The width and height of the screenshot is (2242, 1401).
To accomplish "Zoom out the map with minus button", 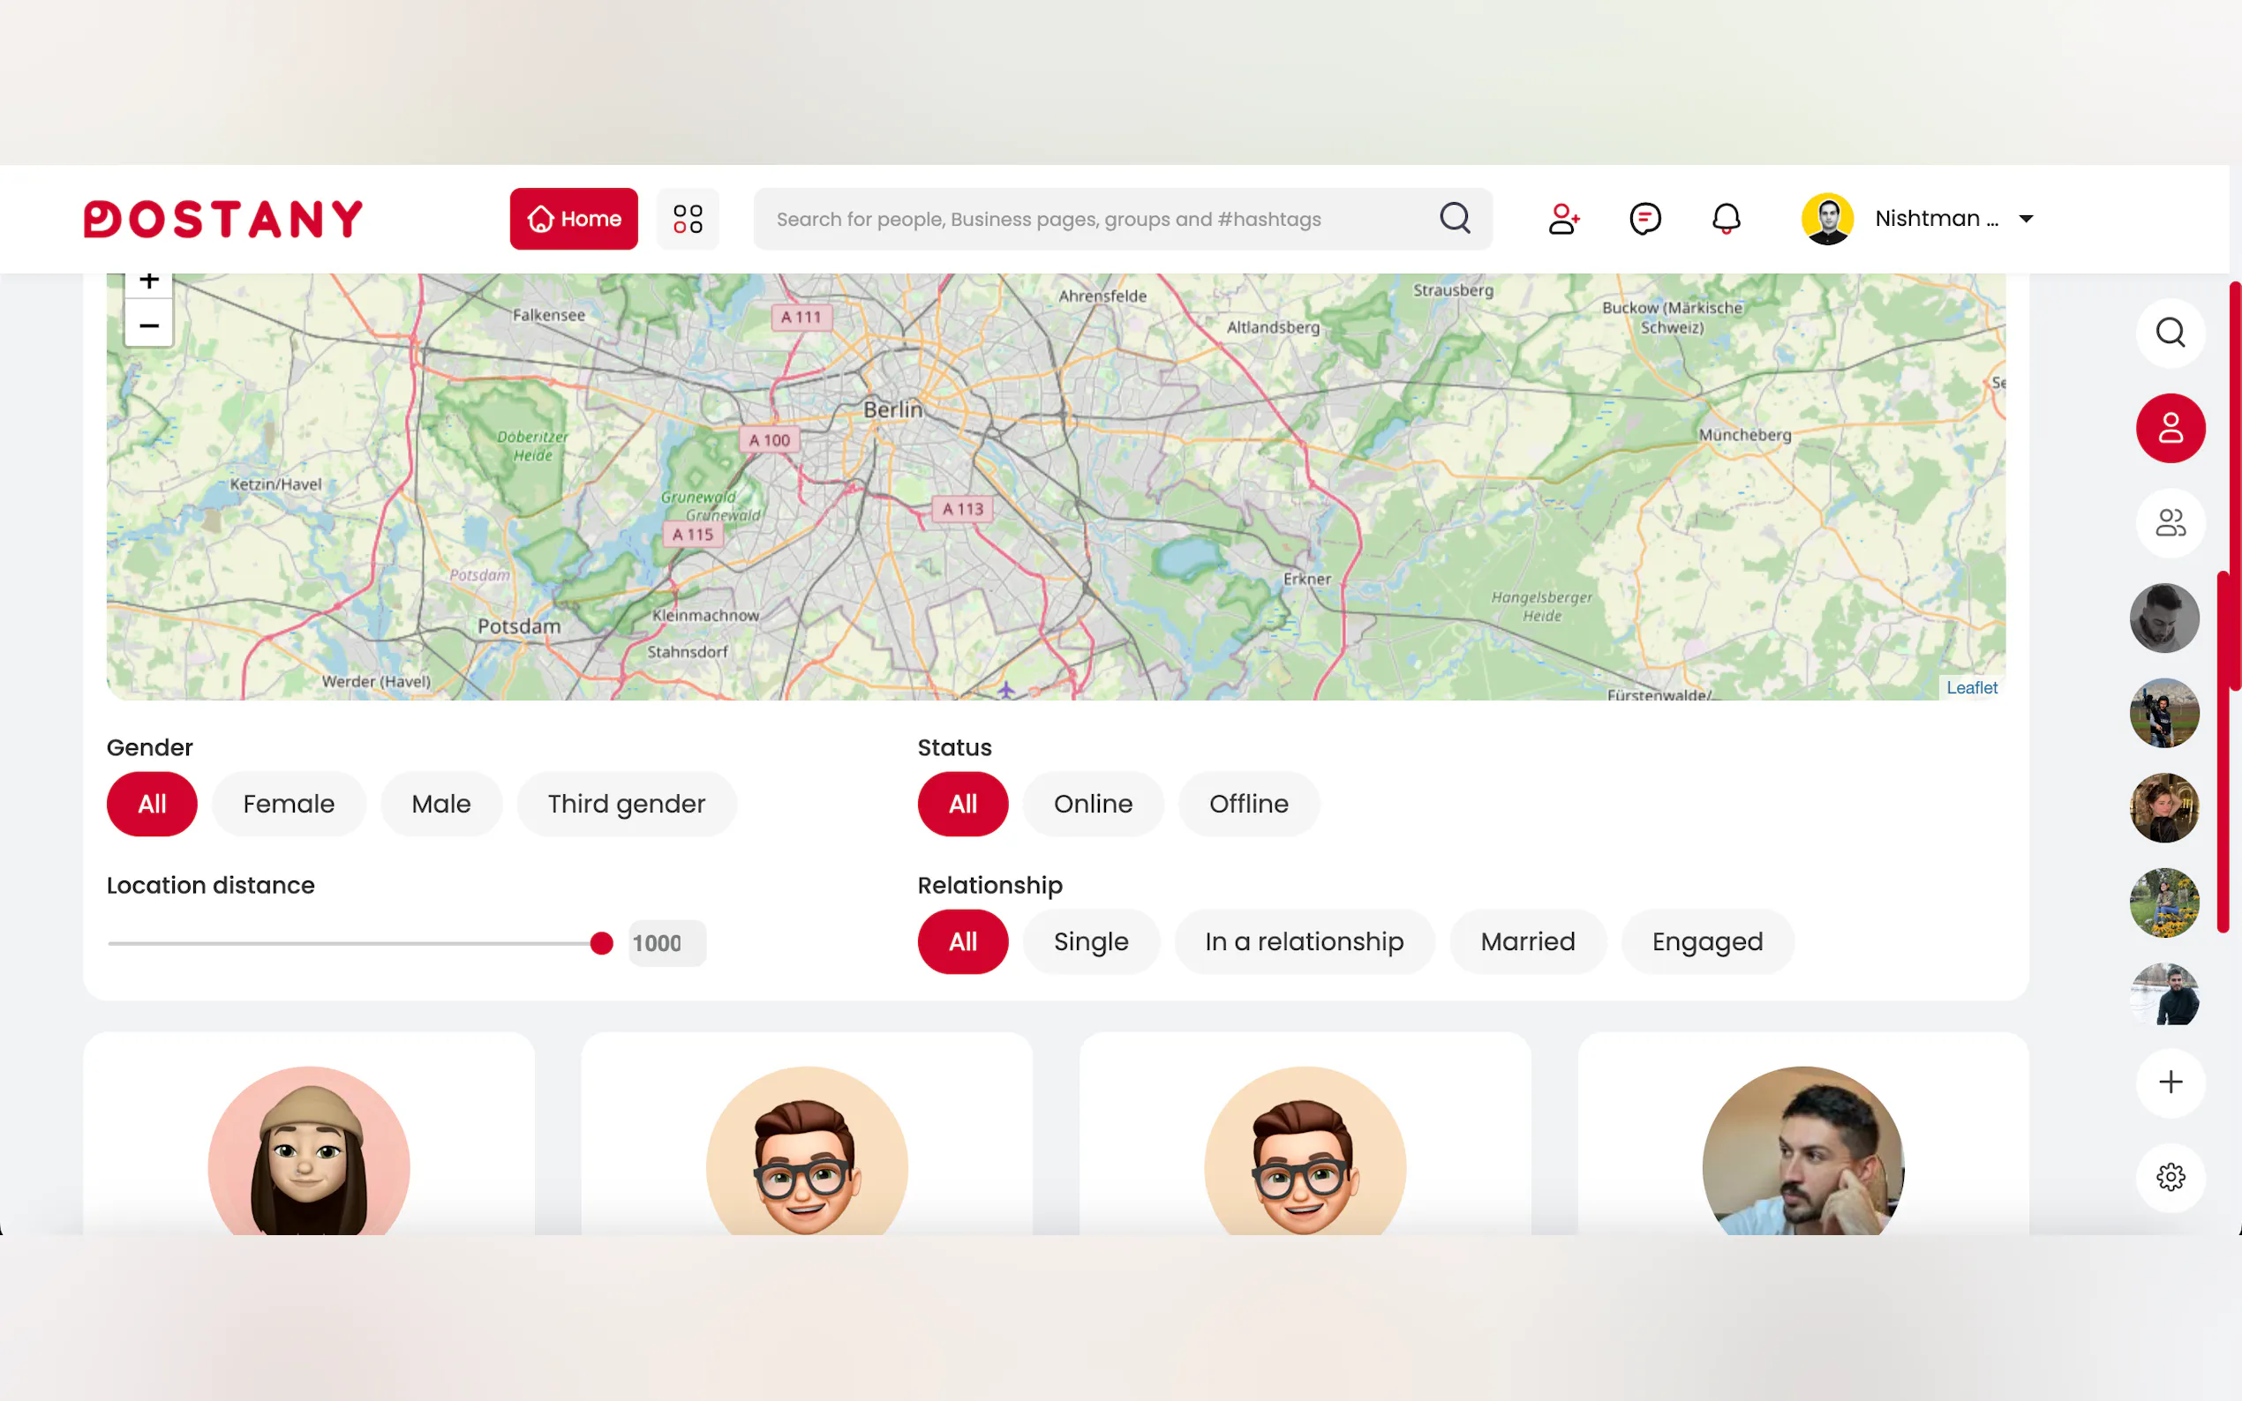I will tap(149, 326).
